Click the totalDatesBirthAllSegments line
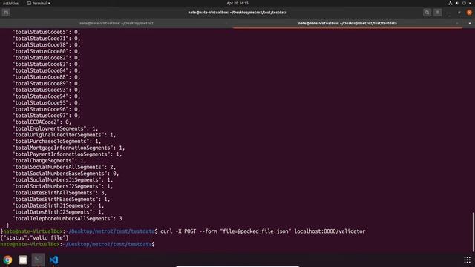This screenshot has width=475, height=267. (x=59, y=193)
